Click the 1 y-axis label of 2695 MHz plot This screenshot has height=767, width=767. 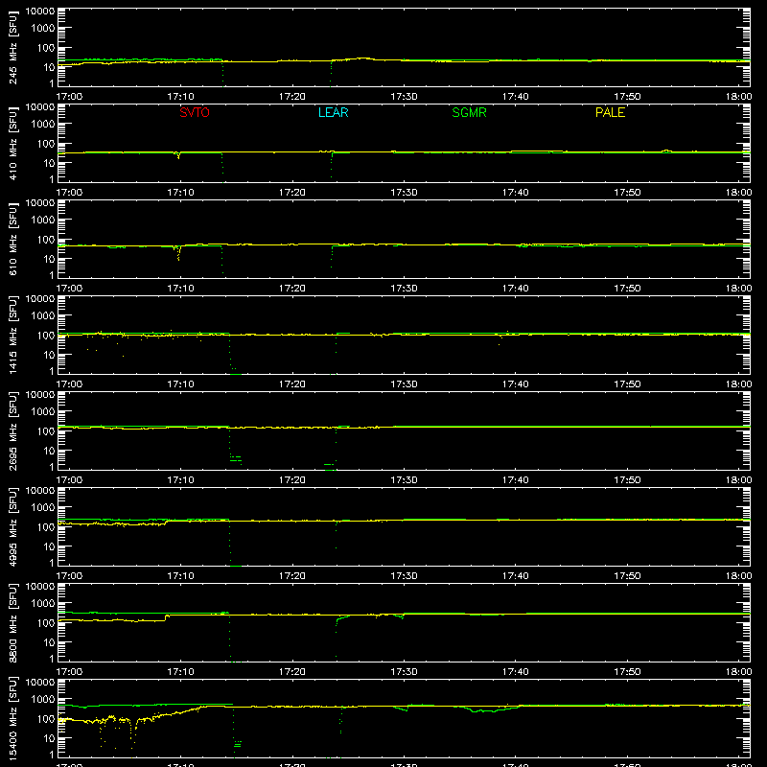click(x=52, y=467)
